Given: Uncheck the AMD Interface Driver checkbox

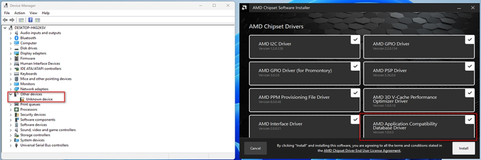Looking at the screenshot, I should click(x=355, y=120).
